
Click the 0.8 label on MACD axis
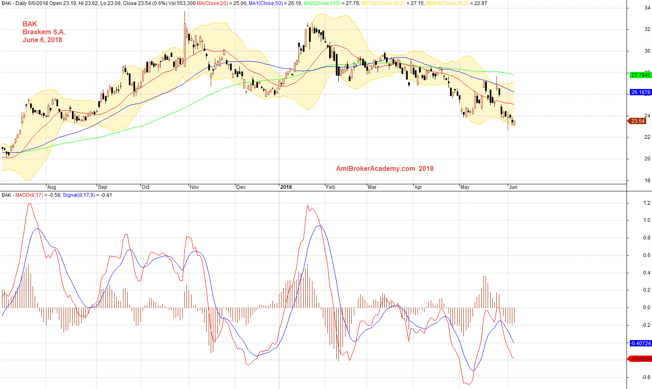pos(647,238)
